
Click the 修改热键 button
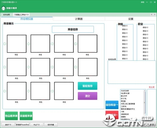coord(51,125)
